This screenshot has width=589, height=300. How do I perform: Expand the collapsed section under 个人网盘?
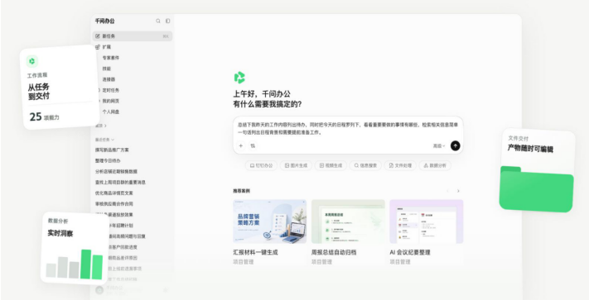point(101,126)
